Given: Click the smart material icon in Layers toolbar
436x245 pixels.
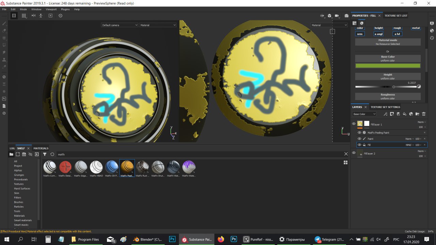Looking at the screenshot, I should pos(411,114).
